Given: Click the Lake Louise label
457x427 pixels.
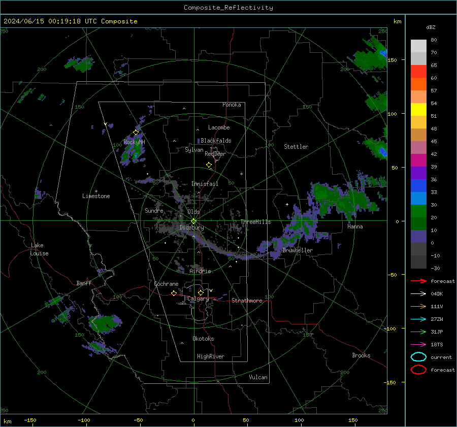Looking at the screenshot, I should [x=39, y=249].
